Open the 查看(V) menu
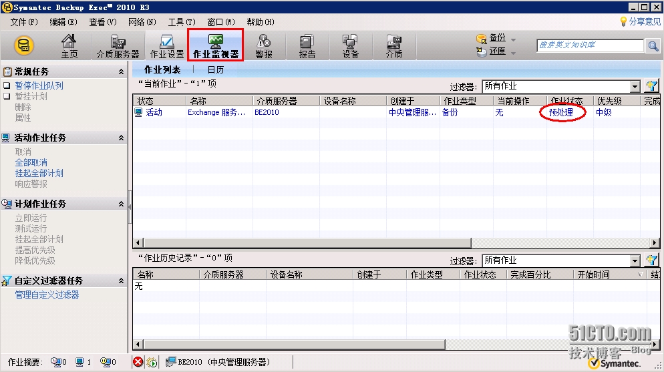Viewport: 664px width, 372px height. click(x=102, y=22)
